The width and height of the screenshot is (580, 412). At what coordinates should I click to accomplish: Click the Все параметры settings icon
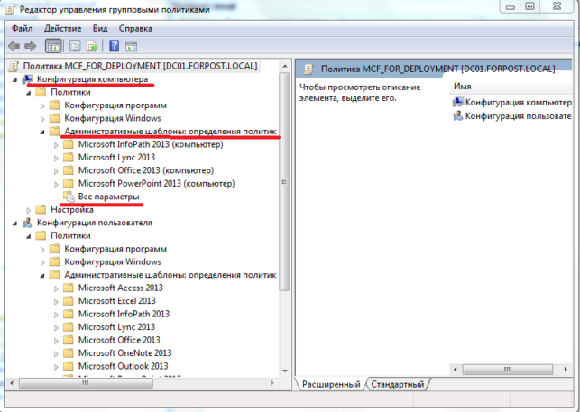coord(69,197)
